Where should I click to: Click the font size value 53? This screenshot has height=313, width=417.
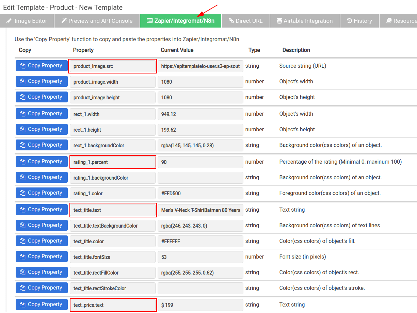click(201, 257)
